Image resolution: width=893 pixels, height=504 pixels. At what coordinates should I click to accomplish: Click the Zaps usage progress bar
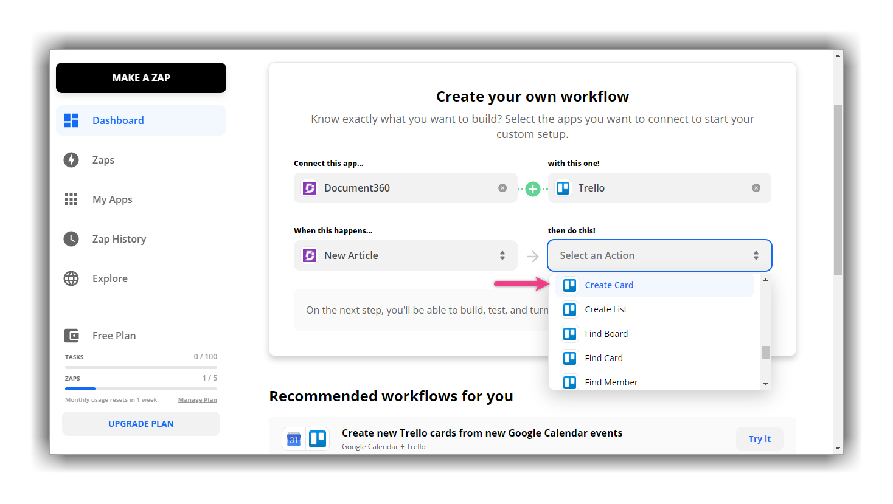[x=141, y=388]
